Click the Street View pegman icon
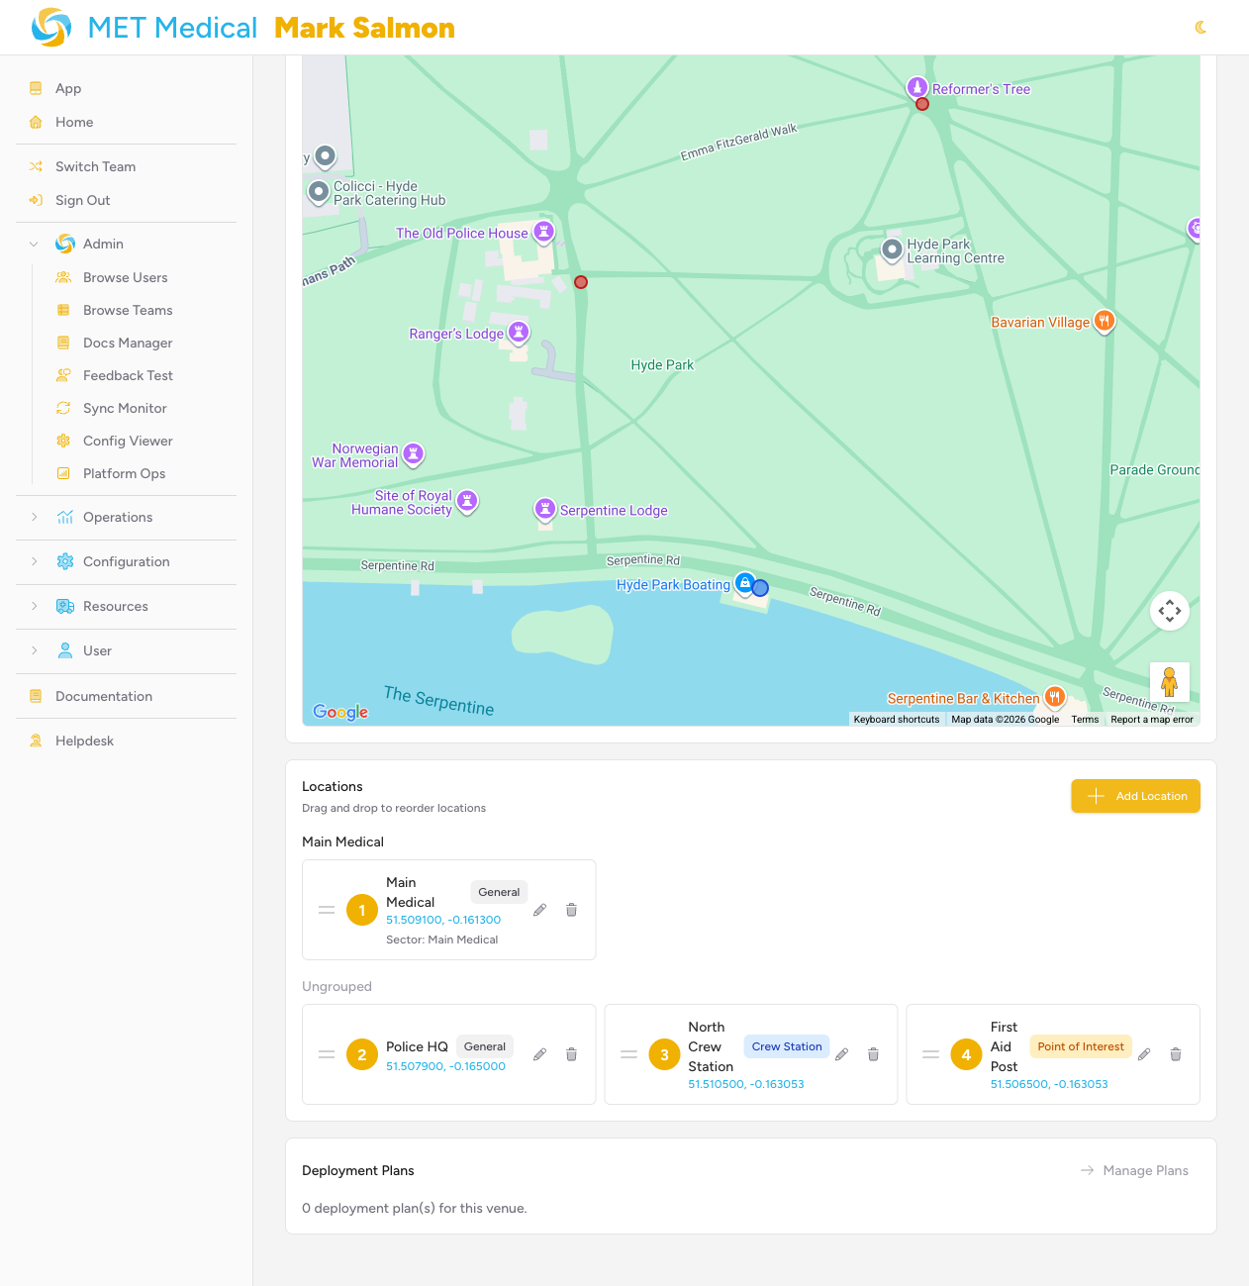Viewport: 1249px width, 1286px height. [1170, 682]
